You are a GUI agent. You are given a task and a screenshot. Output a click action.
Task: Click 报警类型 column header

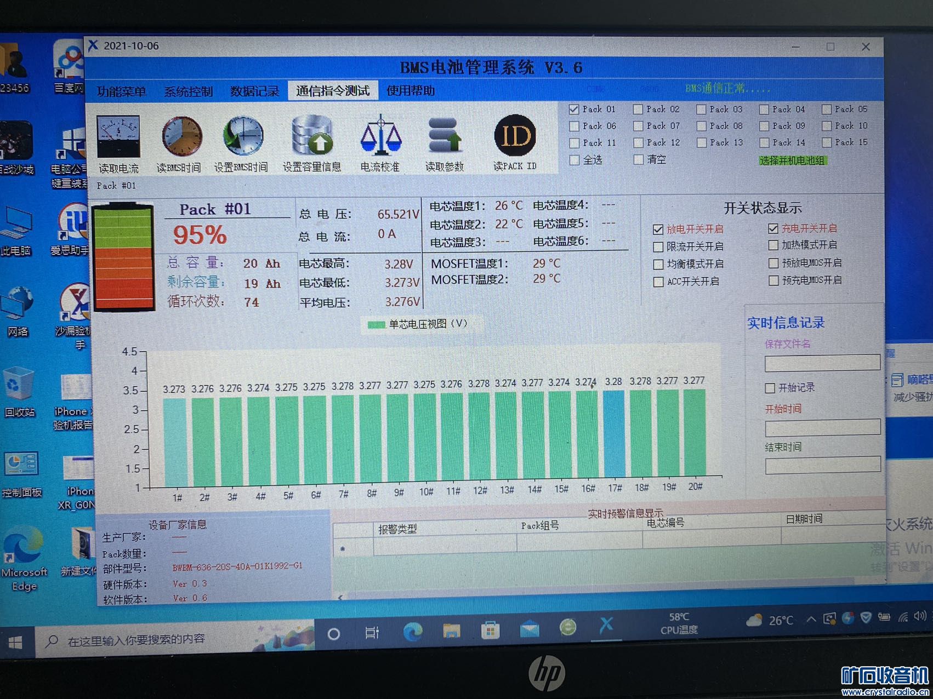[397, 529]
